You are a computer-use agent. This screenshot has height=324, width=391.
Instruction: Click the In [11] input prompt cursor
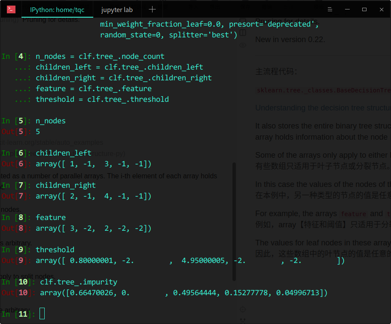tap(42, 314)
